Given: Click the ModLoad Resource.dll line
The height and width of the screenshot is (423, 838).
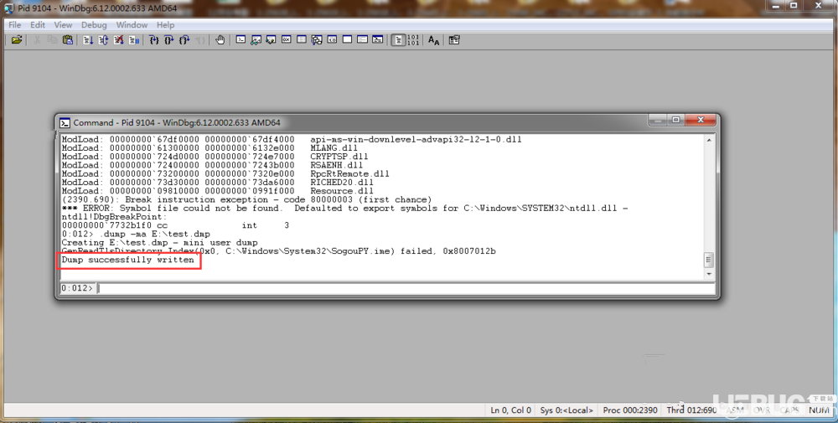Looking at the screenshot, I should point(218,191).
